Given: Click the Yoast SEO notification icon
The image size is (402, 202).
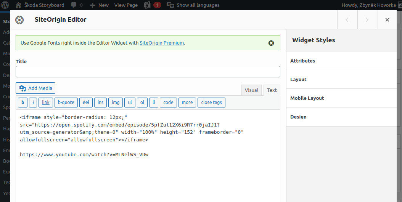Looking at the screenshot, I should [x=147, y=5].
